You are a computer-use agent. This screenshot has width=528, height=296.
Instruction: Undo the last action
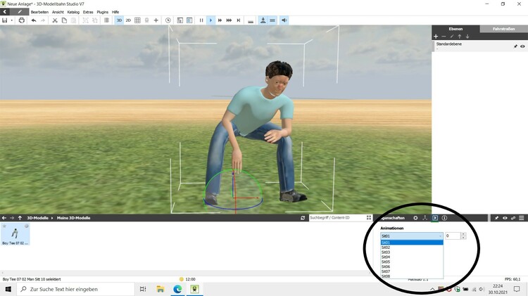[x=34, y=20]
